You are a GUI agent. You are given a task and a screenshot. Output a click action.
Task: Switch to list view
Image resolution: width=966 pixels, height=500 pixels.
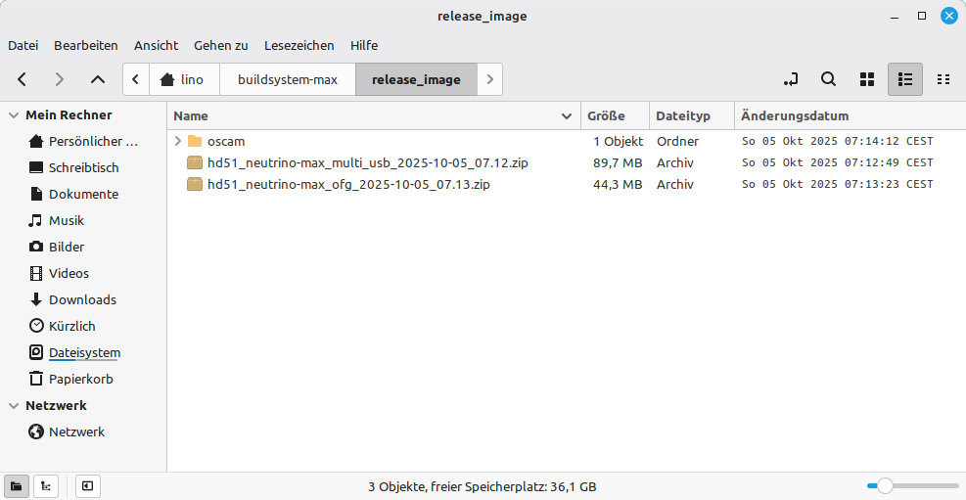click(905, 79)
